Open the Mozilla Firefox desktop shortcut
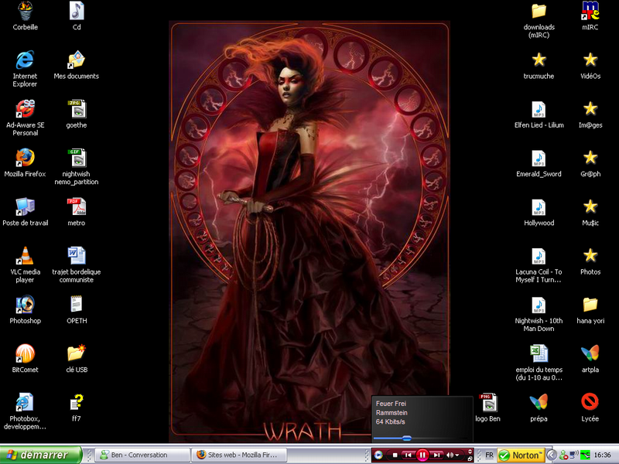 pyautogui.click(x=25, y=158)
